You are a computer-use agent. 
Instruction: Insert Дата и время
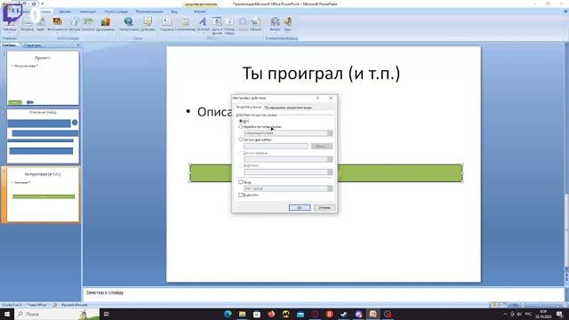click(x=217, y=26)
